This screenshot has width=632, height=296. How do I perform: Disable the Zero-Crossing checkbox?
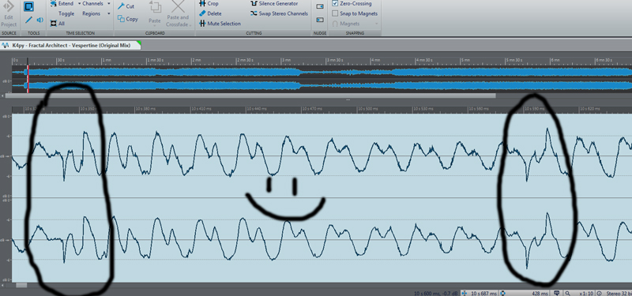[335, 4]
